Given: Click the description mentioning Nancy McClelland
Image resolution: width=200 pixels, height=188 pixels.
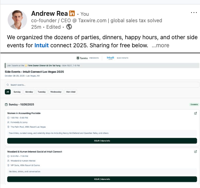Looking at the screenshot, I should [x=59, y=133].
